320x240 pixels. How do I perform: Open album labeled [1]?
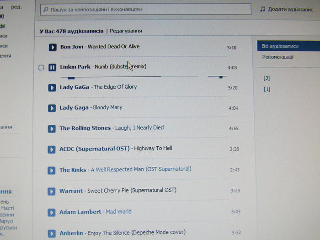267,89
